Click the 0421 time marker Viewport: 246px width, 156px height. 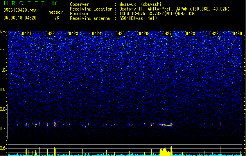(x=26, y=34)
